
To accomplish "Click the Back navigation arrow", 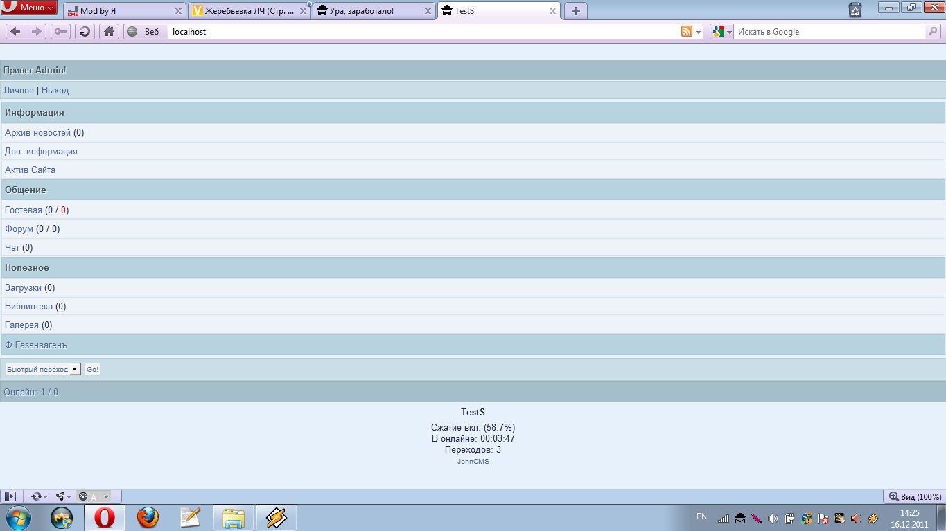I will click(15, 32).
